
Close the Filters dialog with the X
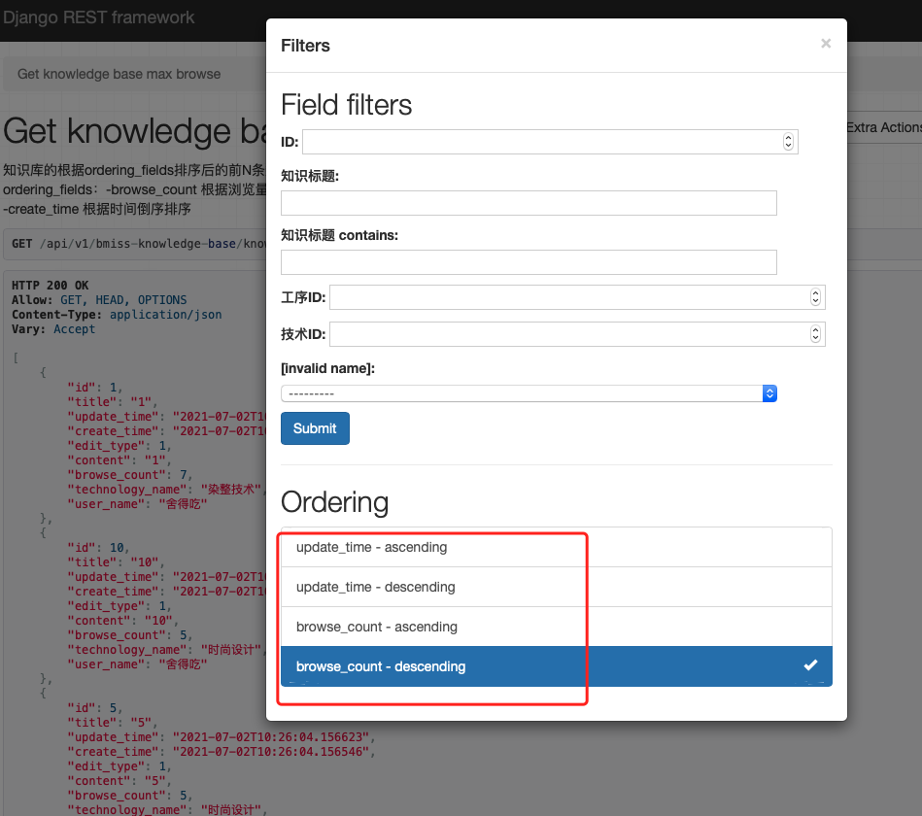[x=825, y=43]
